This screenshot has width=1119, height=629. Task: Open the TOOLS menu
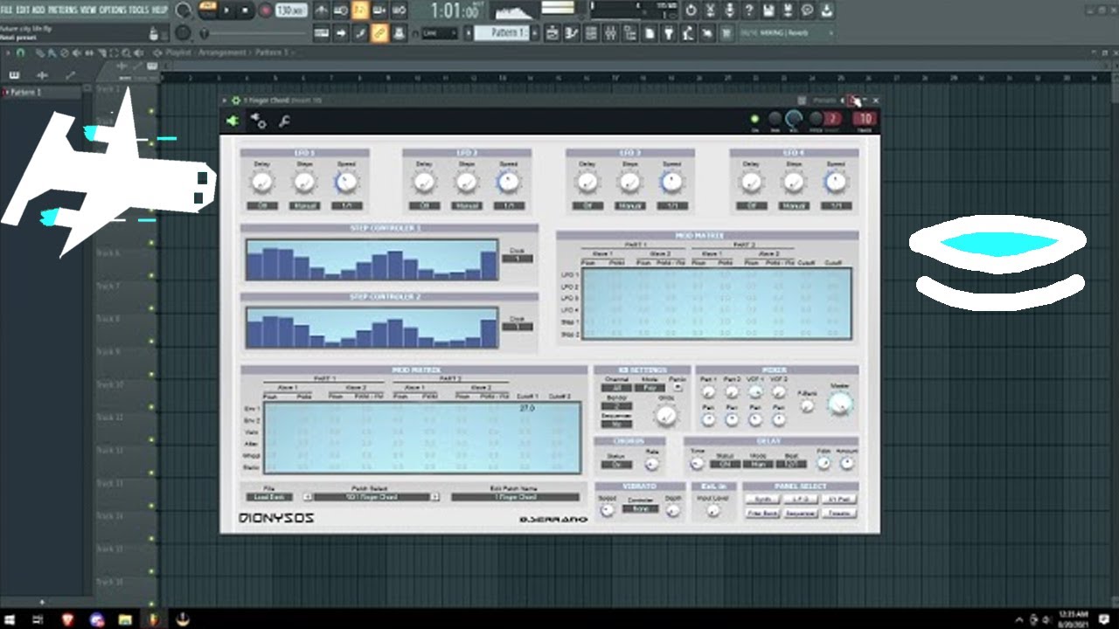[139, 10]
